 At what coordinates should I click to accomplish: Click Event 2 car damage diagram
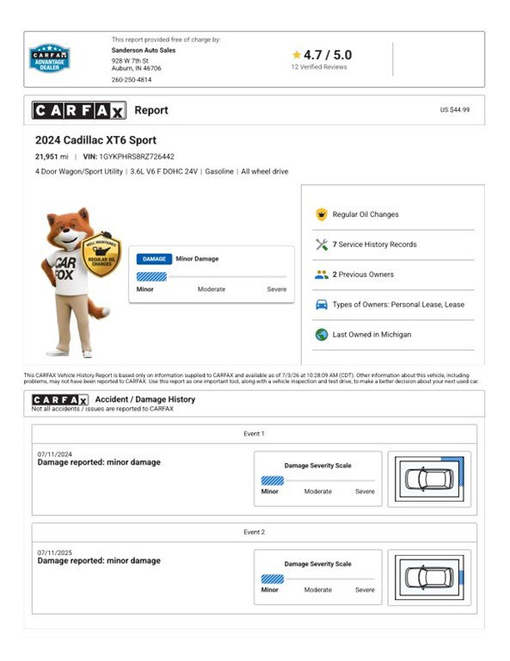(x=429, y=578)
